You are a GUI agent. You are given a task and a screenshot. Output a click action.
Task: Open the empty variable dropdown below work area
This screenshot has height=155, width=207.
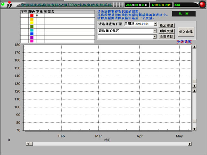(155, 37)
